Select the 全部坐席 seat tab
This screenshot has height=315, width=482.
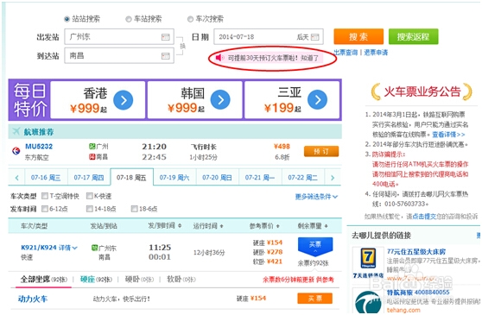click(44, 280)
